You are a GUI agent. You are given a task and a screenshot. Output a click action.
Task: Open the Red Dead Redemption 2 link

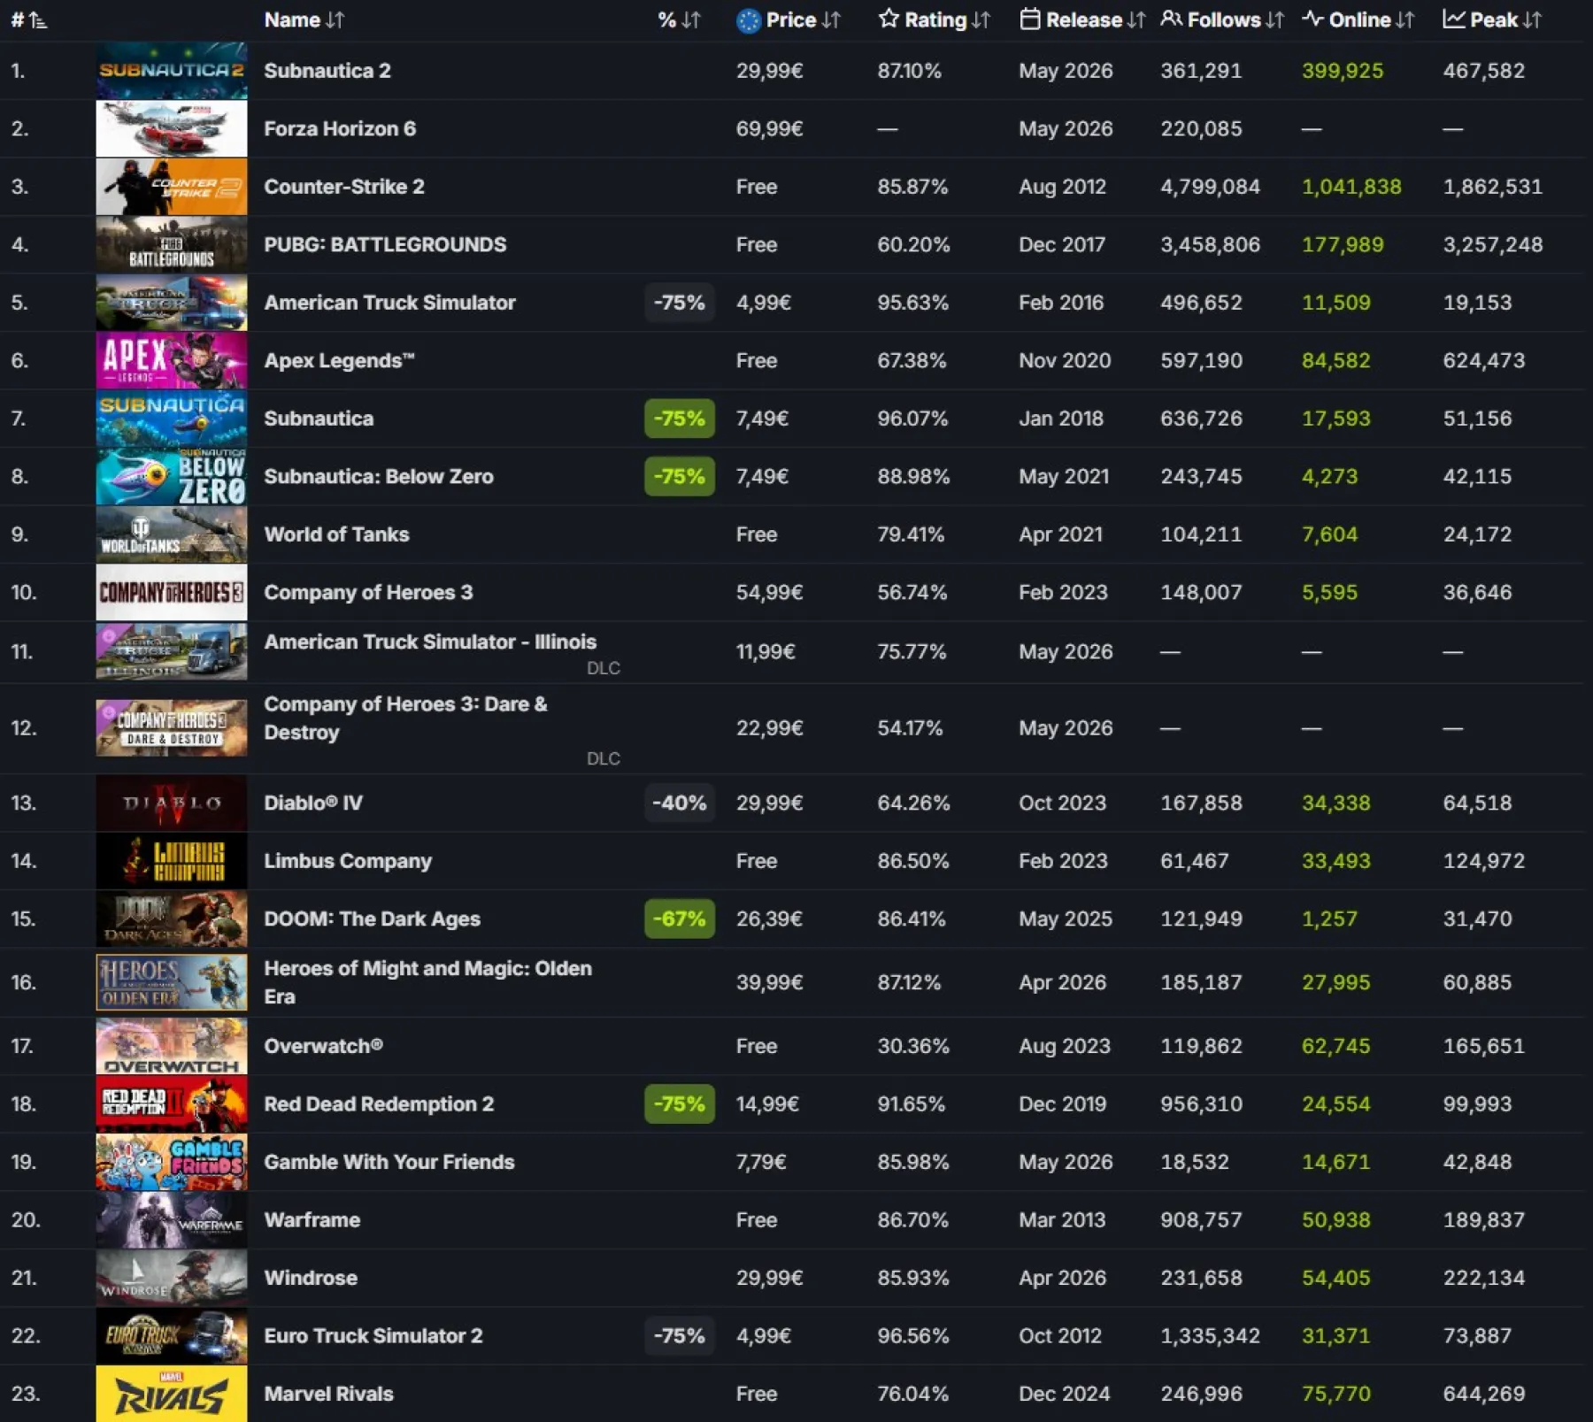click(x=379, y=1103)
